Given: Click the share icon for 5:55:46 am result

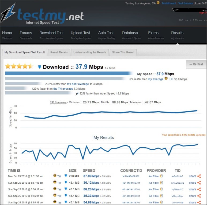Looking at the screenshot, I should click(199, 202).
